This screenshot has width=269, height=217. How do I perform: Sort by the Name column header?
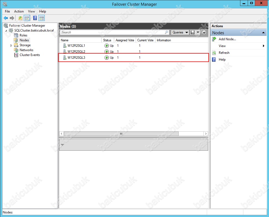click(x=80, y=40)
